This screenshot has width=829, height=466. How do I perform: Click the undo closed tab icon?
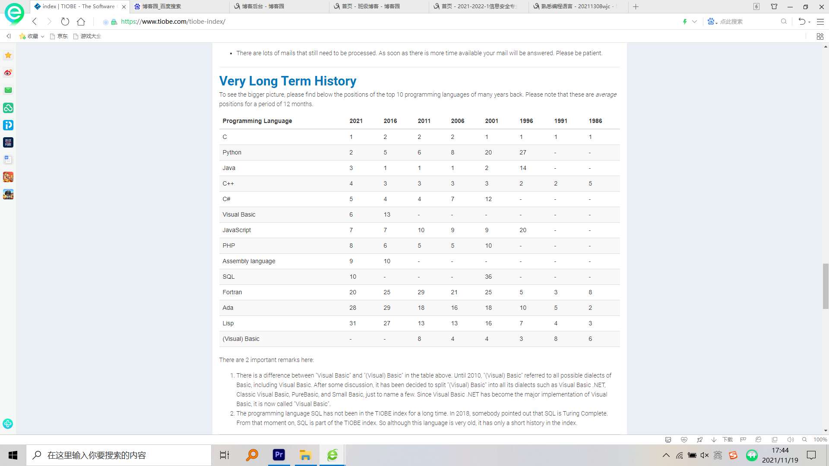pos(802,22)
